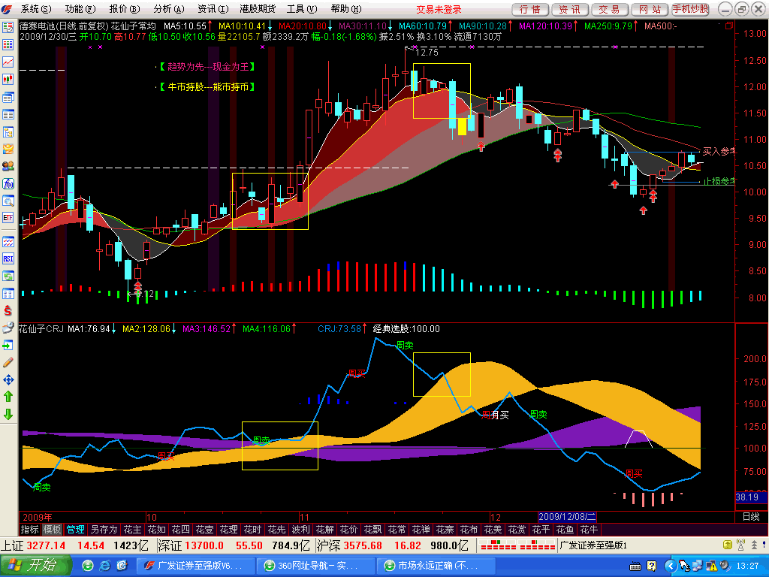Click the 网站 button
The image size is (769, 577).
tap(650, 9)
